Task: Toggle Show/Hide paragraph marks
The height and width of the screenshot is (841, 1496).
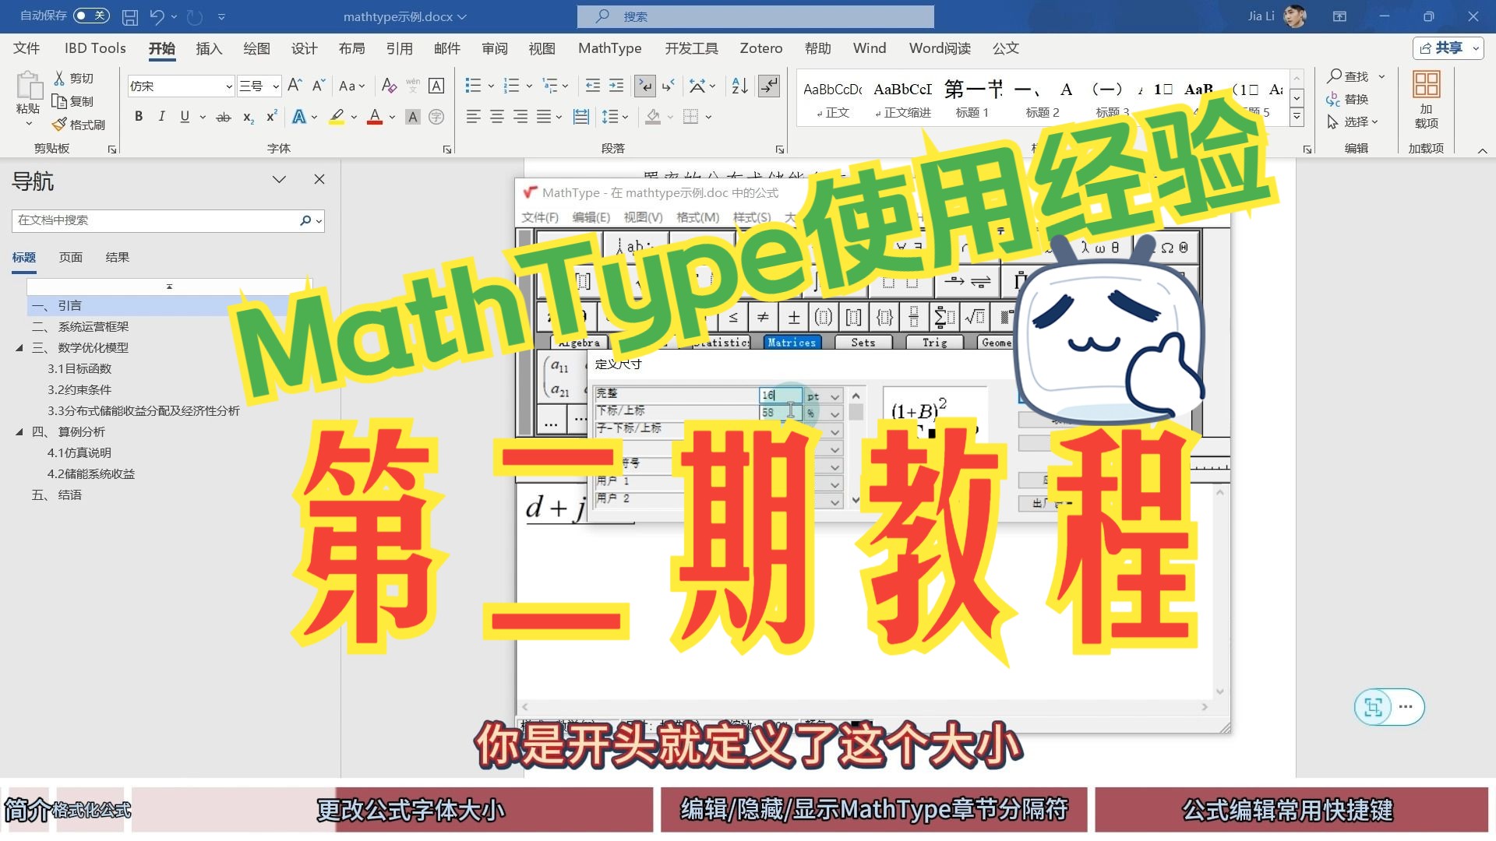Action: click(x=769, y=86)
